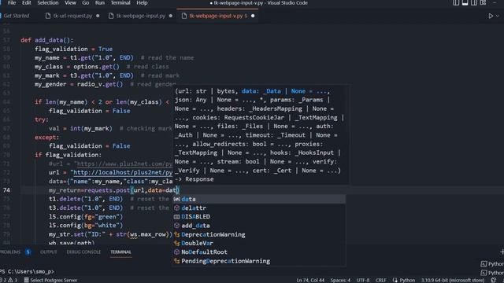Open the run options dropdown arrow

tap(498, 16)
